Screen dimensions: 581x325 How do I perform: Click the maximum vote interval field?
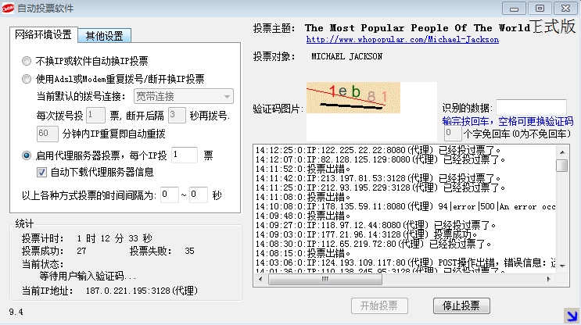tap(199, 195)
